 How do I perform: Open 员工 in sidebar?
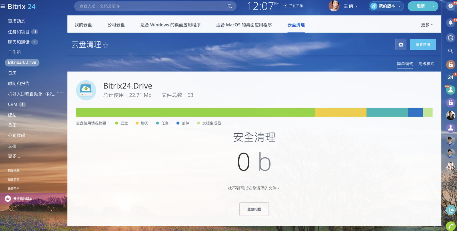click(12, 125)
